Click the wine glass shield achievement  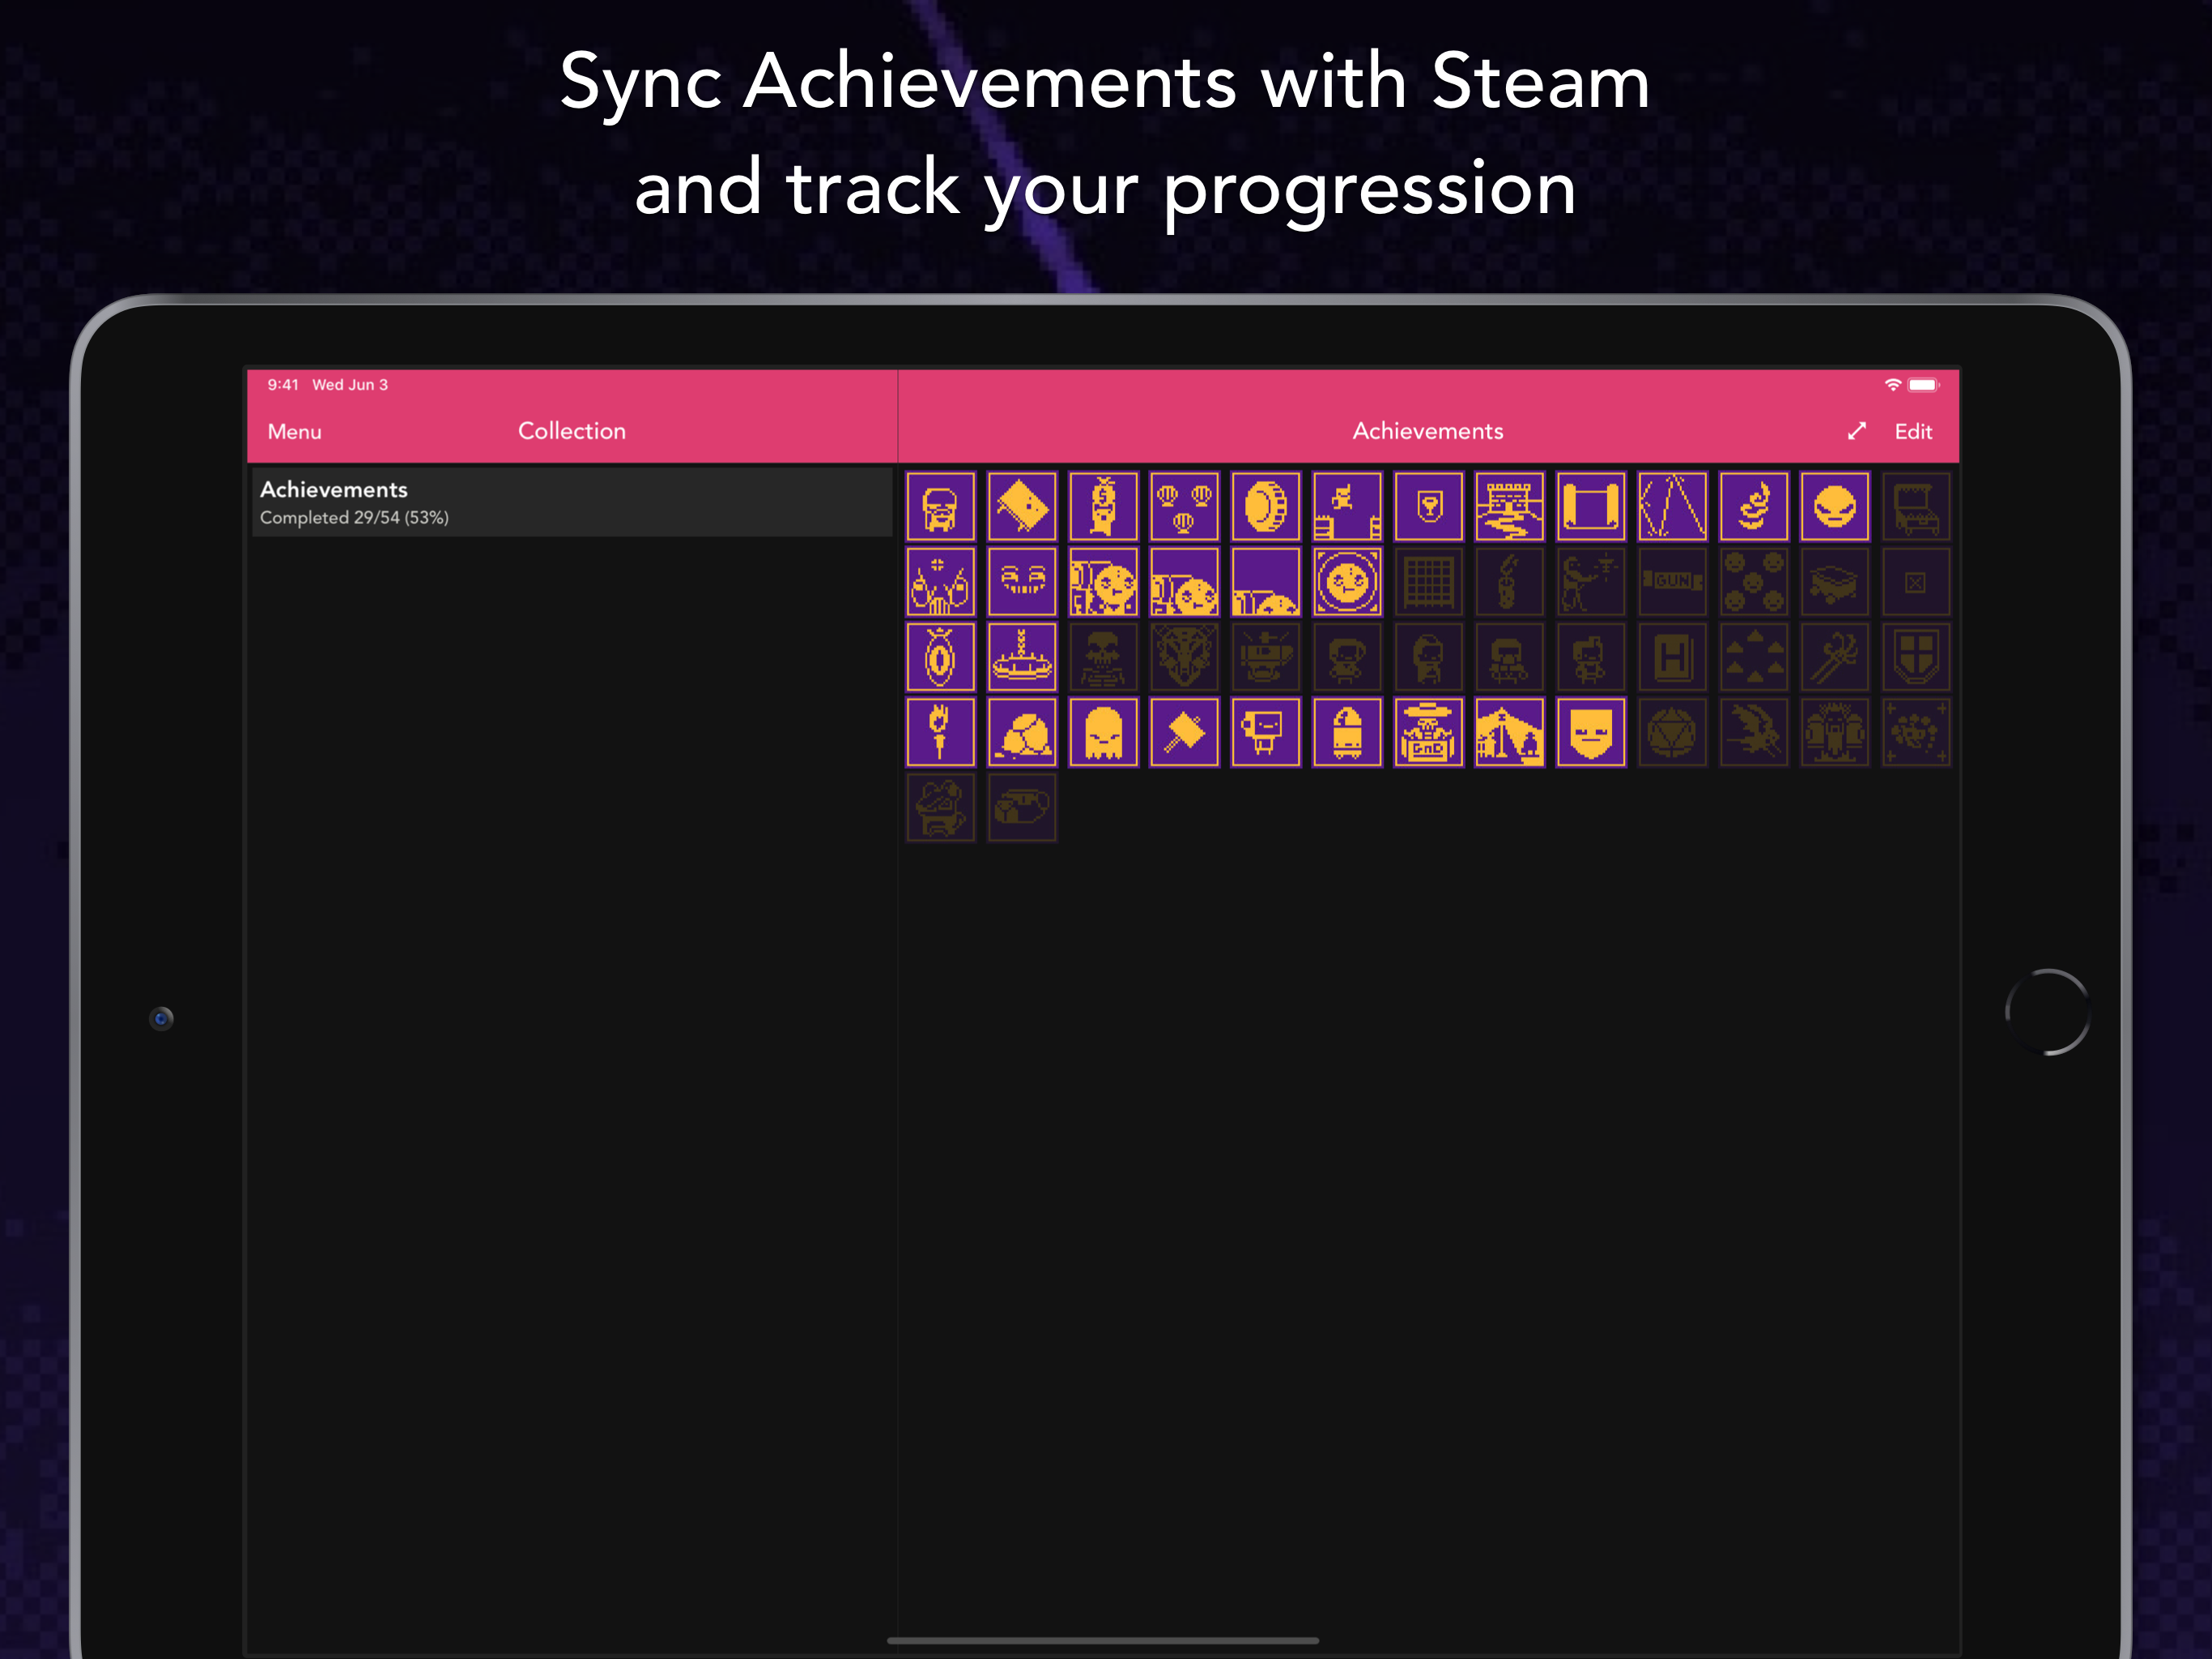pyautogui.click(x=1428, y=506)
